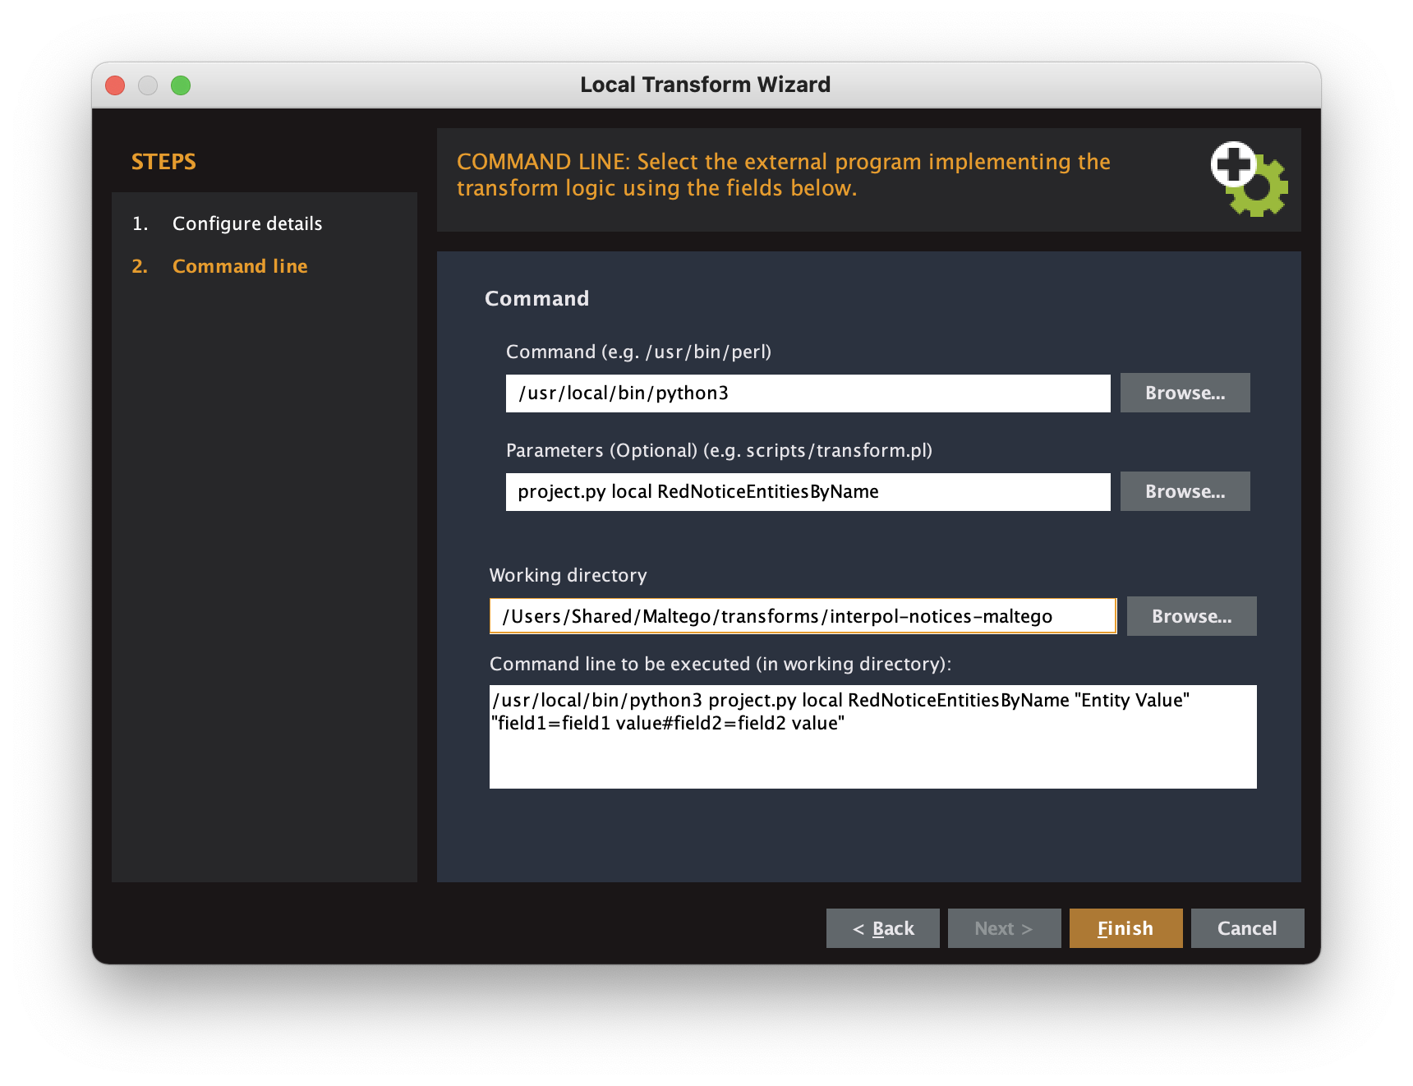Click the Command section heading label
Viewport: 1413px width, 1086px height.
tap(537, 298)
